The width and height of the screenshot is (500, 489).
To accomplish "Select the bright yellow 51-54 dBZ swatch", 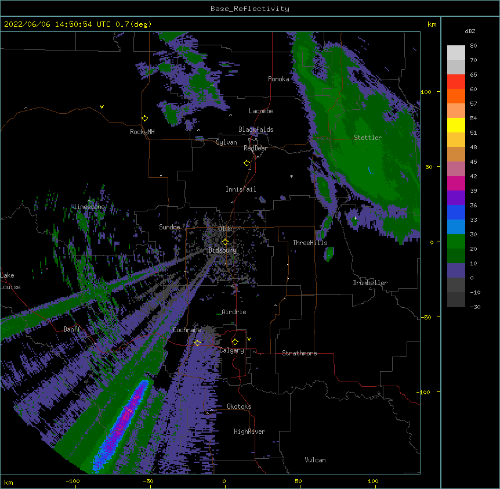I will [x=456, y=125].
